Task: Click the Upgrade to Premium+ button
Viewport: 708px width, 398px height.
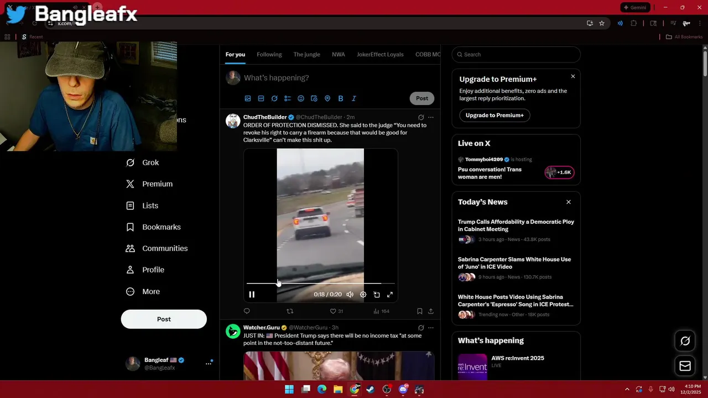Action: click(x=494, y=116)
